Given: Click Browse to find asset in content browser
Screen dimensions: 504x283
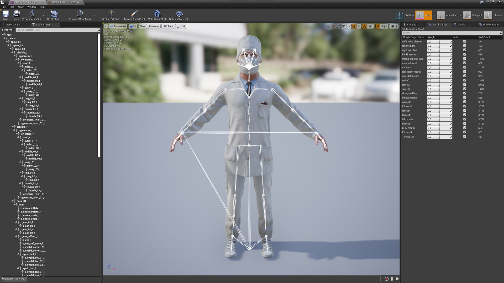Looking at the screenshot, I should coord(16,15).
